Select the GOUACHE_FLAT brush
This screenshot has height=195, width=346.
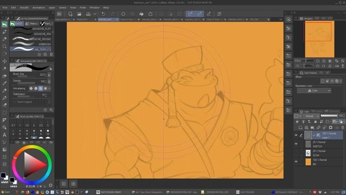tap(31, 29)
